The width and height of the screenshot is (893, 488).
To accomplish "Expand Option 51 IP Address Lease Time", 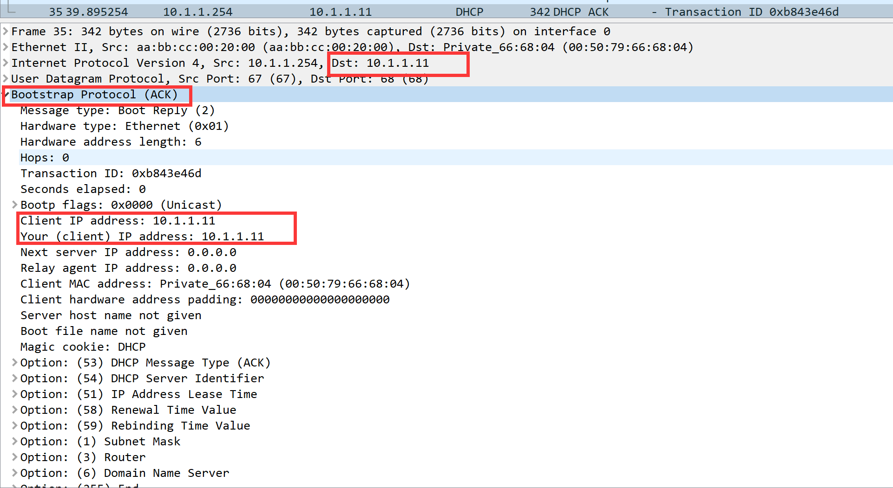I will point(14,394).
